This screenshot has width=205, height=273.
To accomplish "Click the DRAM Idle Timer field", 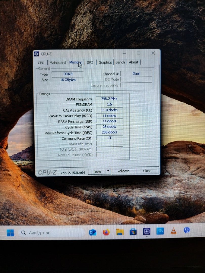I will click(110, 144).
